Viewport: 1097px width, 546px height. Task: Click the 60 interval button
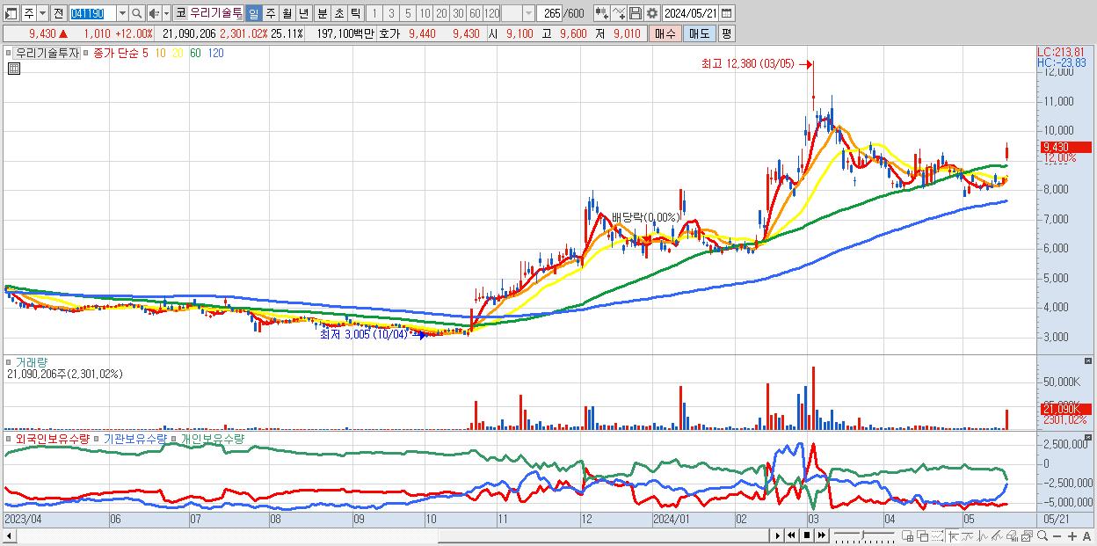tap(475, 13)
